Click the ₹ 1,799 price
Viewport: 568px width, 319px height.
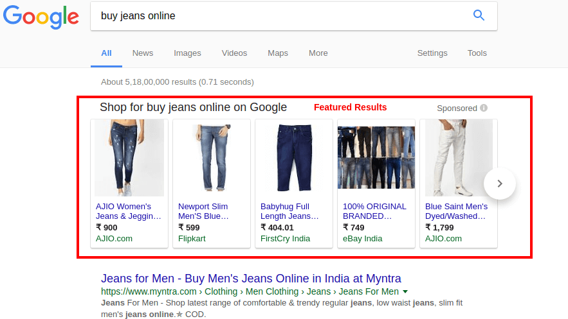coord(439,228)
